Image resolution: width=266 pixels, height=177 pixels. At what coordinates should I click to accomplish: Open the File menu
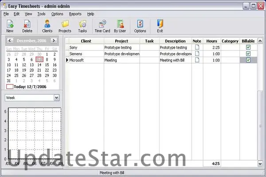point(6,14)
